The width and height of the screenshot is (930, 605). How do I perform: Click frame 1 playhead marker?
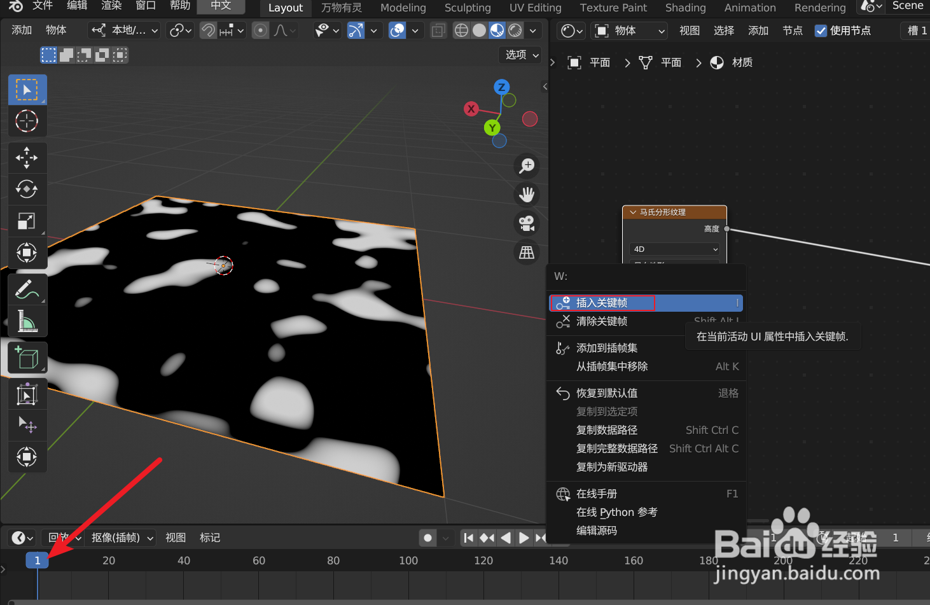(x=38, y=560)
